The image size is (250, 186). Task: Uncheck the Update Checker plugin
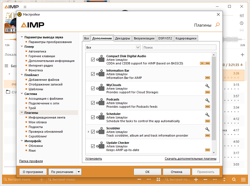93,146
